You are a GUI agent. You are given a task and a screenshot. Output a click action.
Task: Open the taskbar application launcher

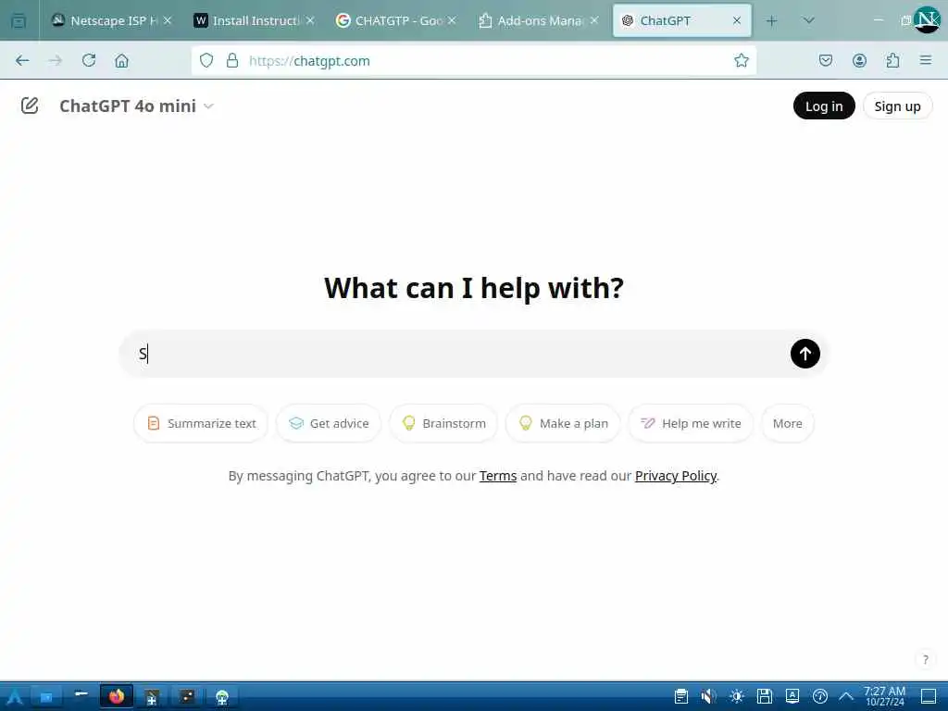coord(15,696)
